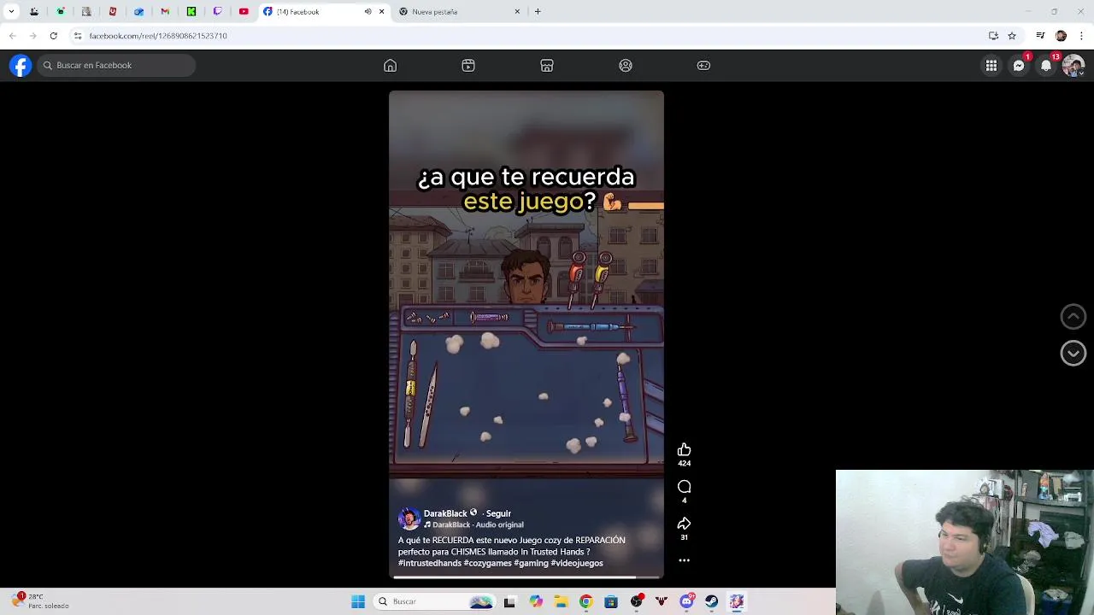Seek using the reel progress bar
The image size is (1094, 615).
[x=526, y=577]
